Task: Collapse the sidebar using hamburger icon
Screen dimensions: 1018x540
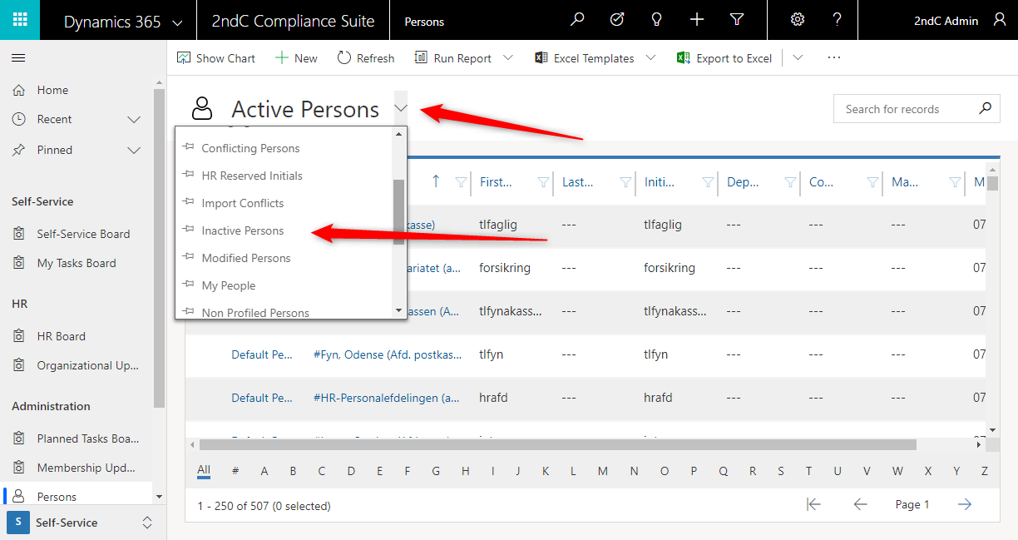Action: (18, 57)
